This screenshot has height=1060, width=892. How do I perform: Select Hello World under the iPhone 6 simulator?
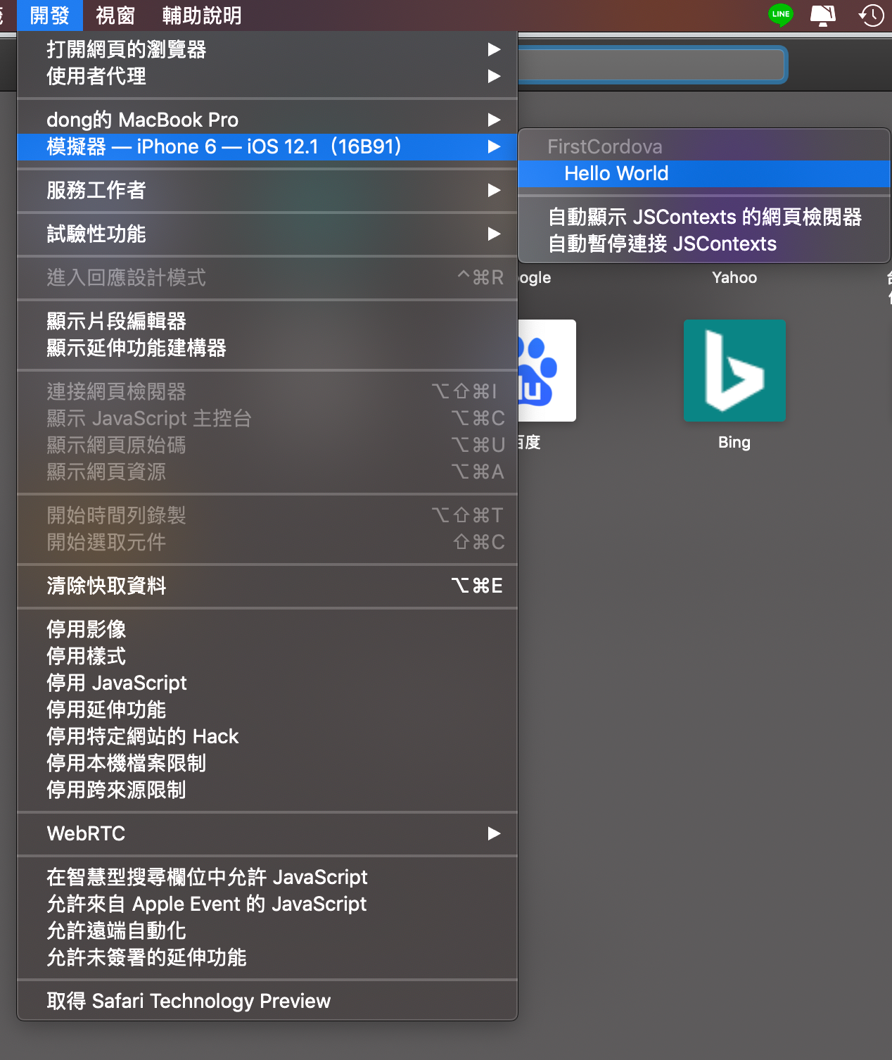[x=616, y=173]
